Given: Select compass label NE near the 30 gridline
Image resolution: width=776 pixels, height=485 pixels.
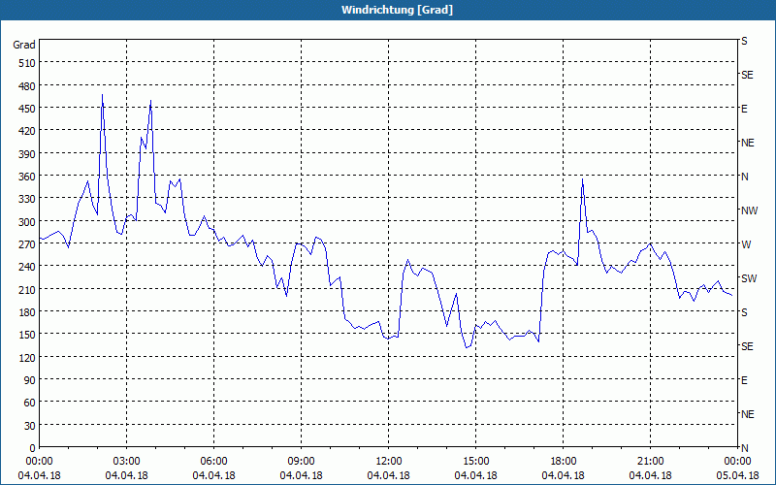Looking at the screenshot, I should point(747,414).
